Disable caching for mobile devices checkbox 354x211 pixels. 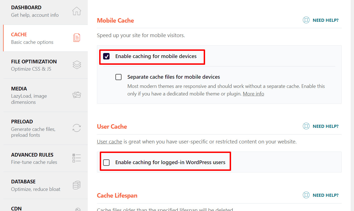click(x=106, y=56)
